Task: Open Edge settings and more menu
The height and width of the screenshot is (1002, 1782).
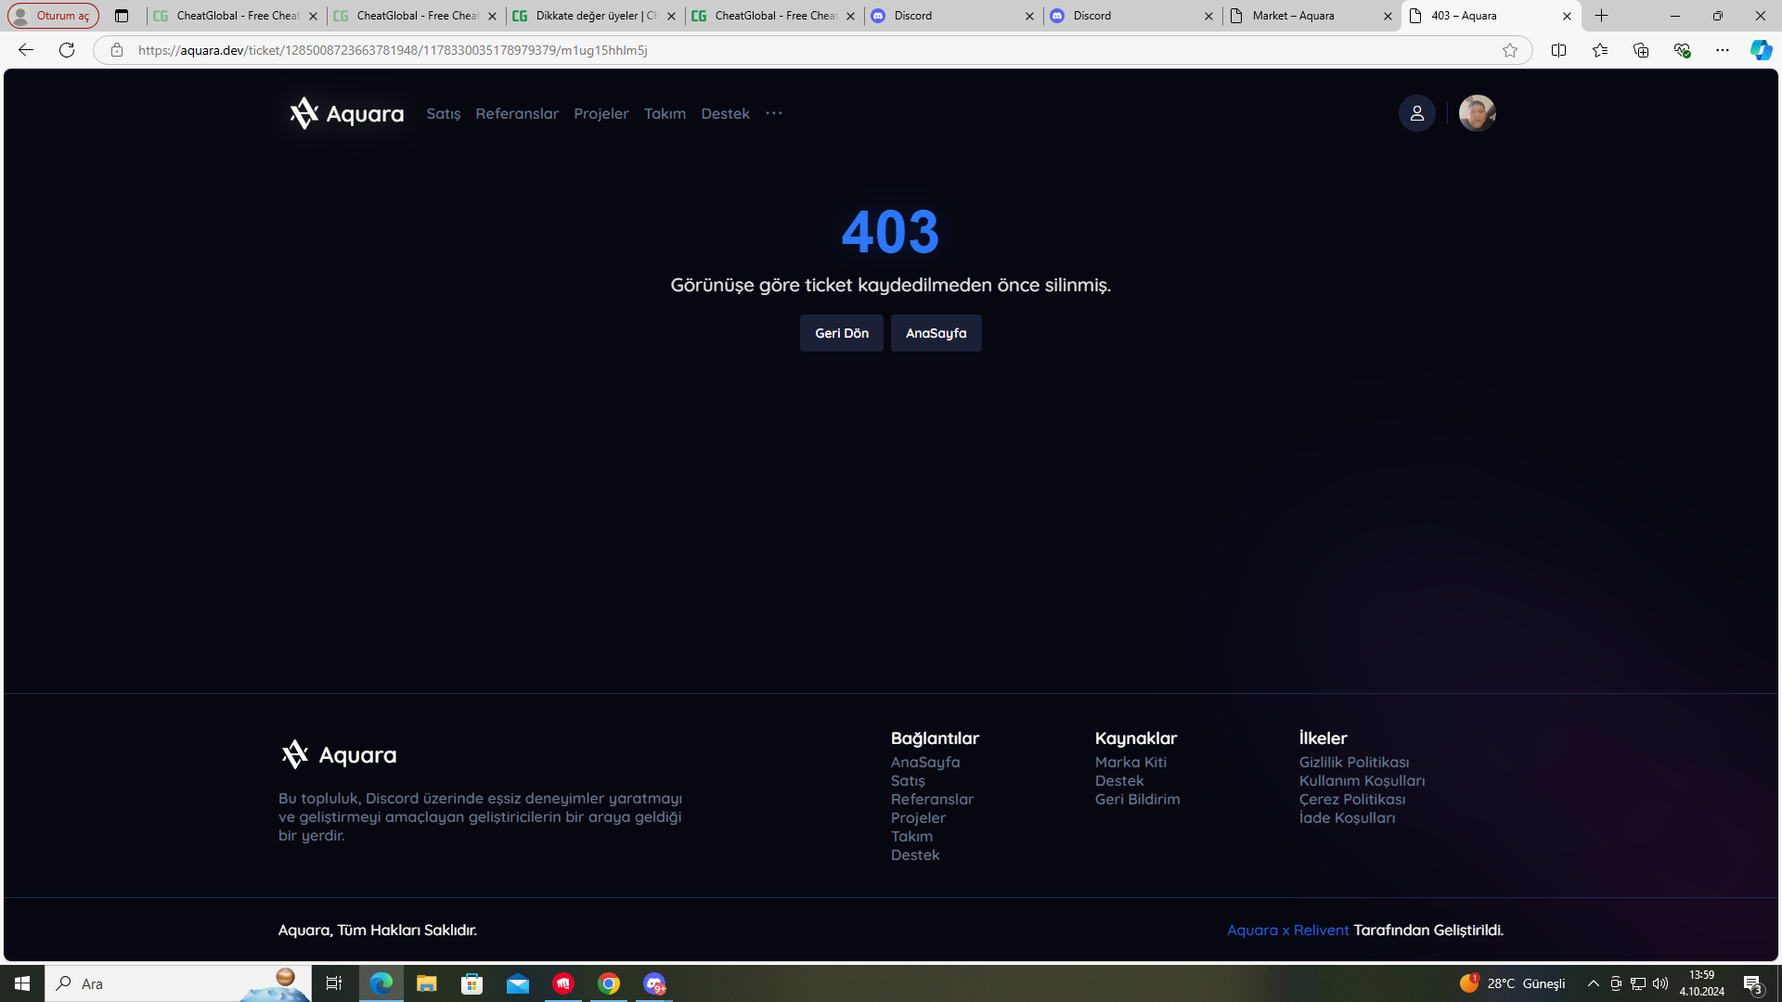Action: coord(1722,50)
